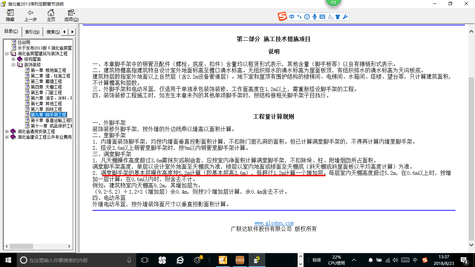Show hidden system tray icons chevron
This screenshot has height=267, width=475.
(x=354, y=260)
